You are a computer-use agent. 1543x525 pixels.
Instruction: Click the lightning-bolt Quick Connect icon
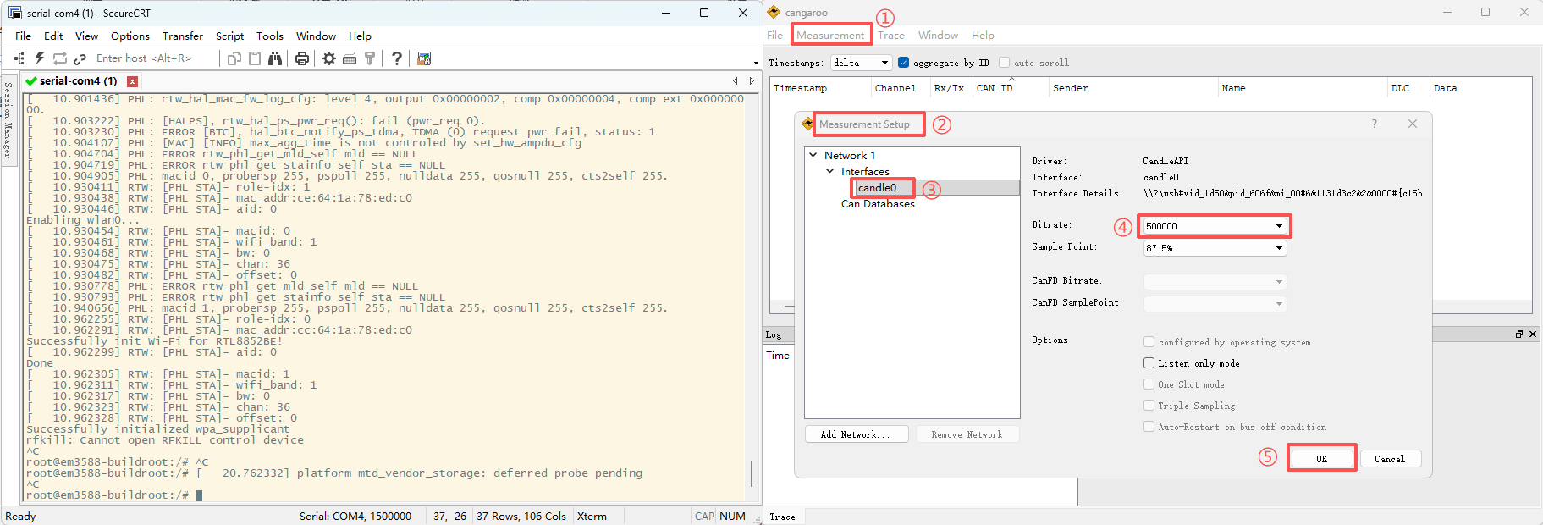click(39, 58)
